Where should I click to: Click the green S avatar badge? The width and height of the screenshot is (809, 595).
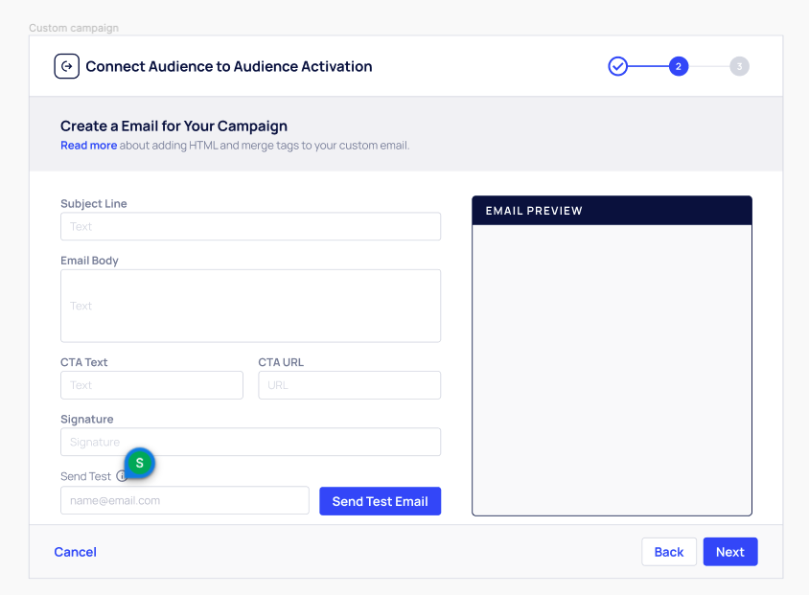point(140,463)
